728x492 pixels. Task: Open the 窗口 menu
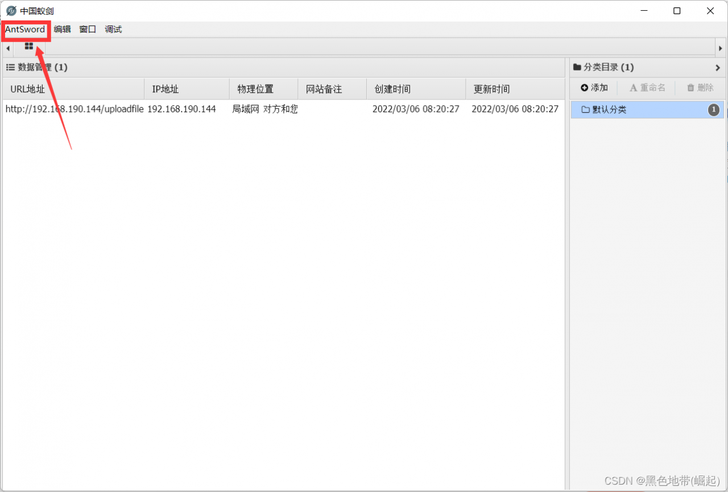(x=88, y=30)
